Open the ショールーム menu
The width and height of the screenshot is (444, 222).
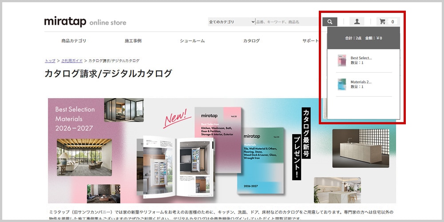(x=192, y=41)
